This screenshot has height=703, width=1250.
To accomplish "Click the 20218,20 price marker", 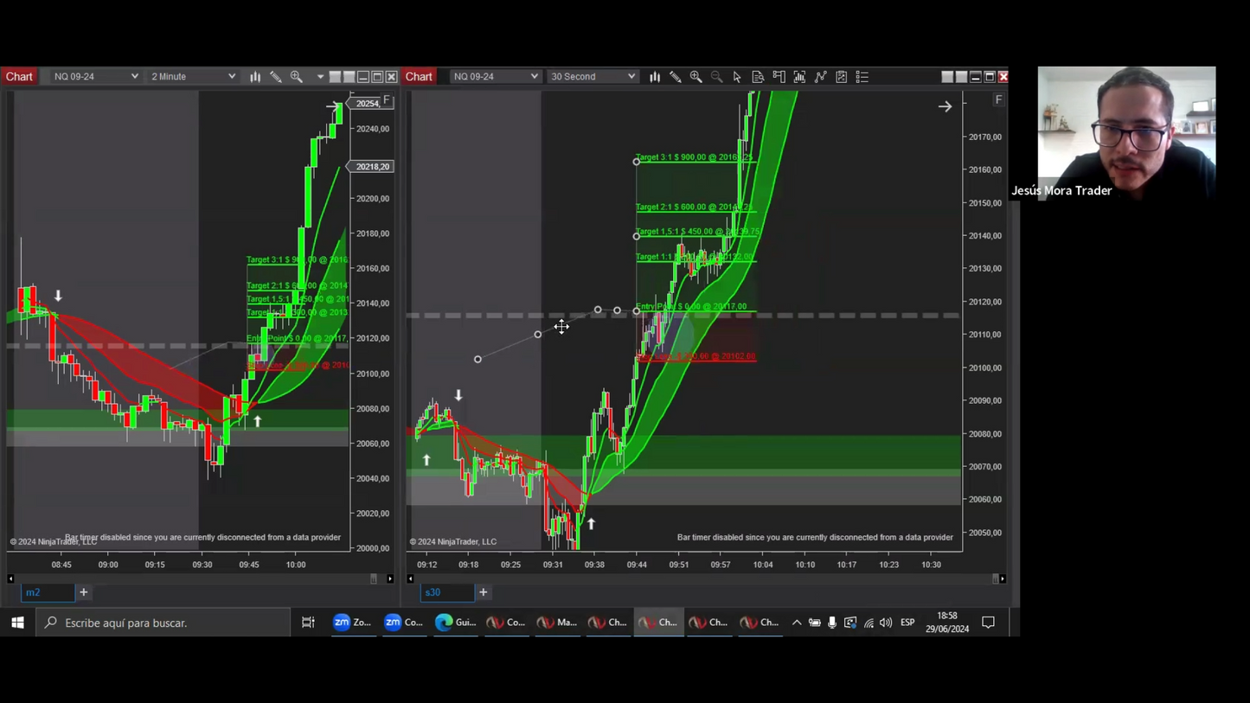I will pos(371,166).
